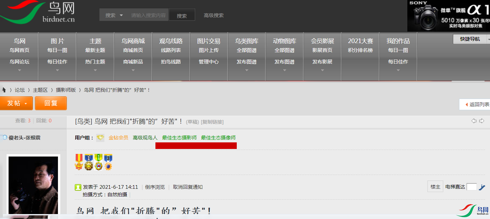Click the home icon in breadcrumb
Image resolution: width=490 pixels, height=219 pixels.
coord(4,90)
